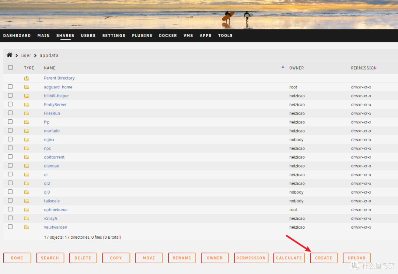Go to the Main tab

pyautogui.click(x=43, y=35)
